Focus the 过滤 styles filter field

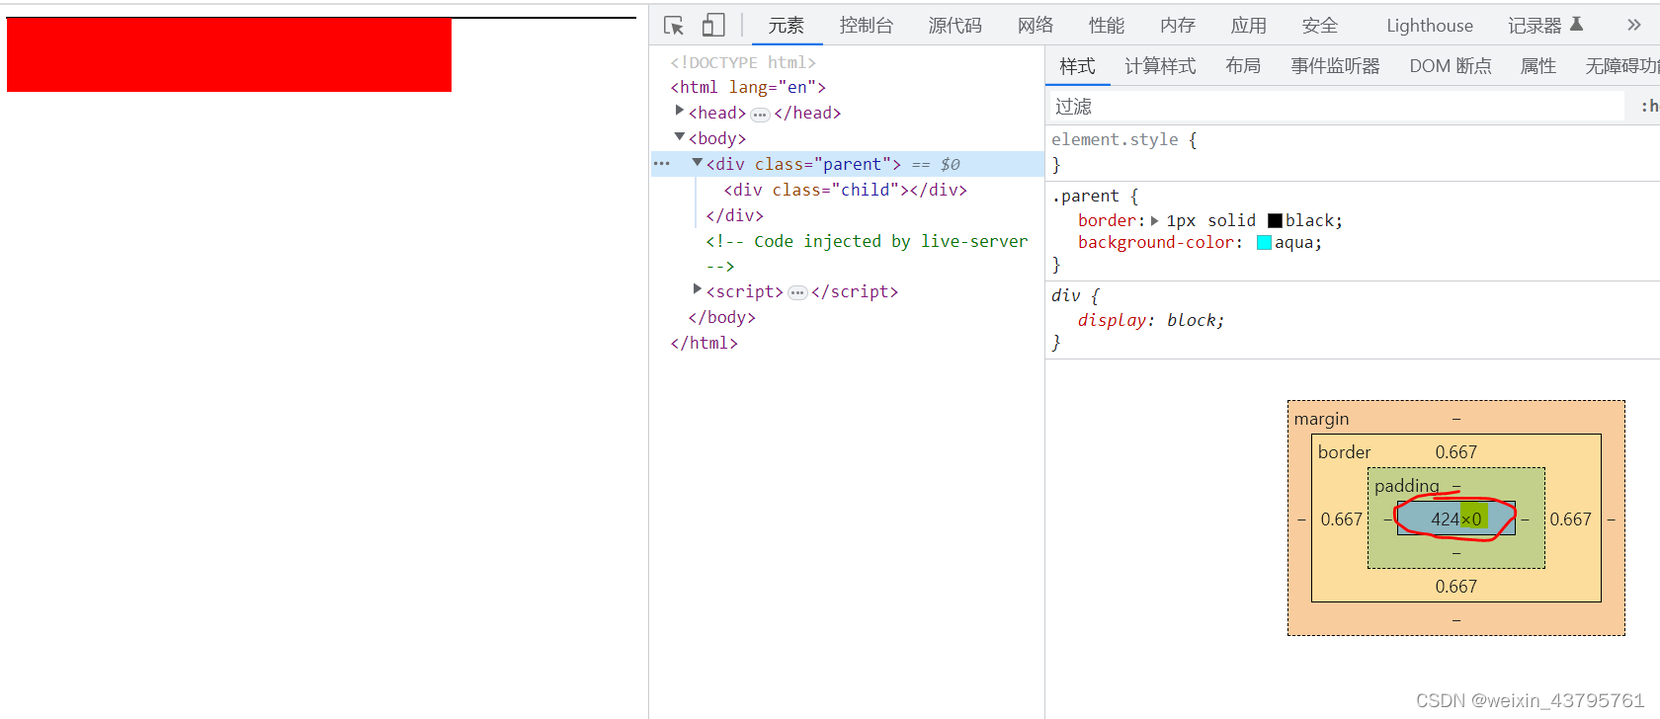pos(1336,106)
